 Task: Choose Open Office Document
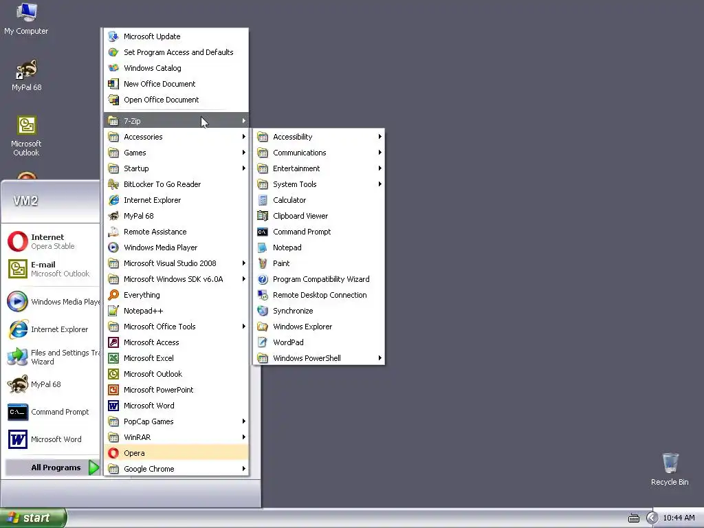coord(176,100)
